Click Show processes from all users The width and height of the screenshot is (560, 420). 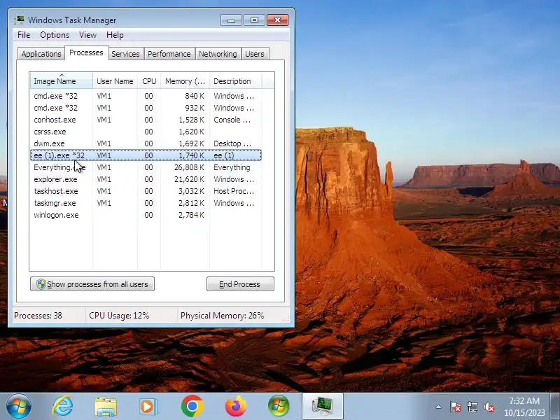tap(92, 284)
